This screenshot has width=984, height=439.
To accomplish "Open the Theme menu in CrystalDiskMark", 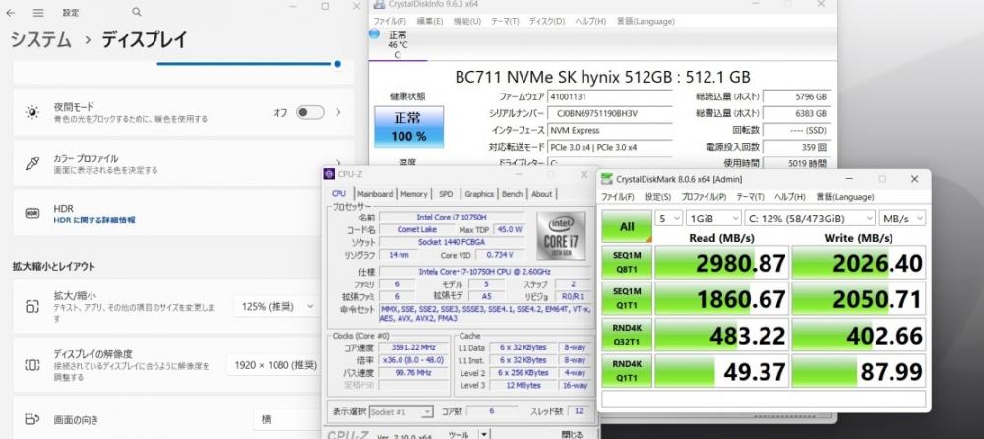I will click(x=750, y=197).
